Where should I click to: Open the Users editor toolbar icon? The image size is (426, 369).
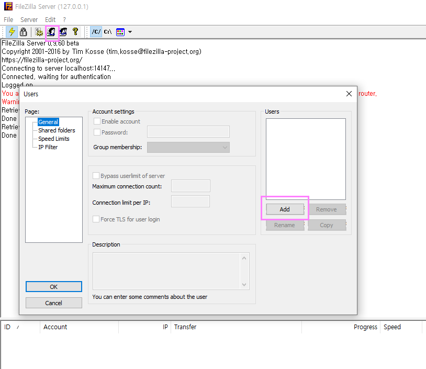51,32
